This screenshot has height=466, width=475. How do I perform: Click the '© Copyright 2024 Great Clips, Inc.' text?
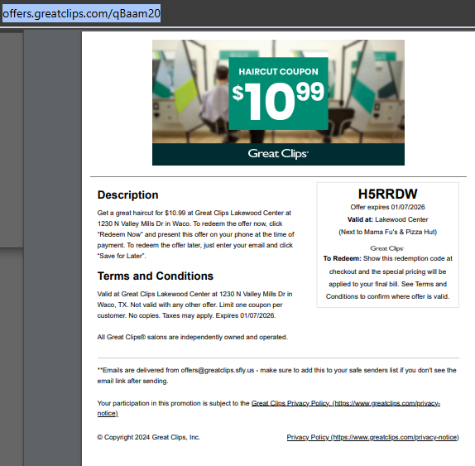(148, 437)
